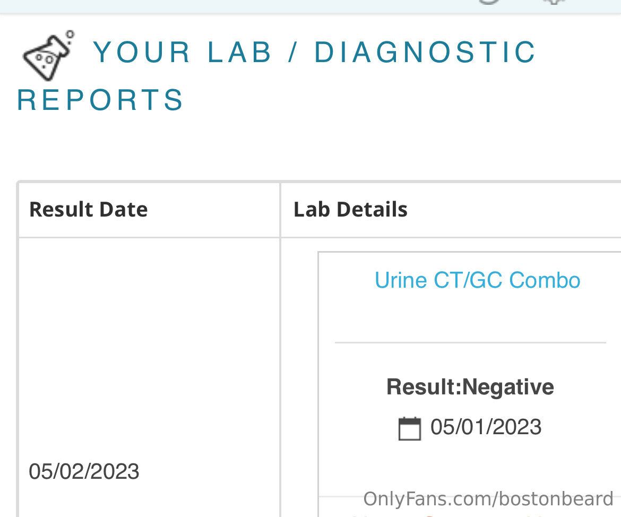The image size is (621, 517).
Task: Click the calendar icon beside 05/01/2023
Action: point(409,428)
